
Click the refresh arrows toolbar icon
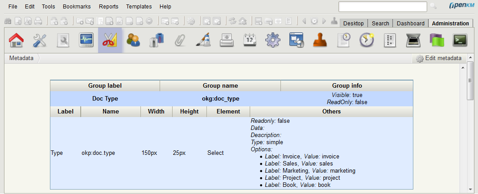click(233, 21)
